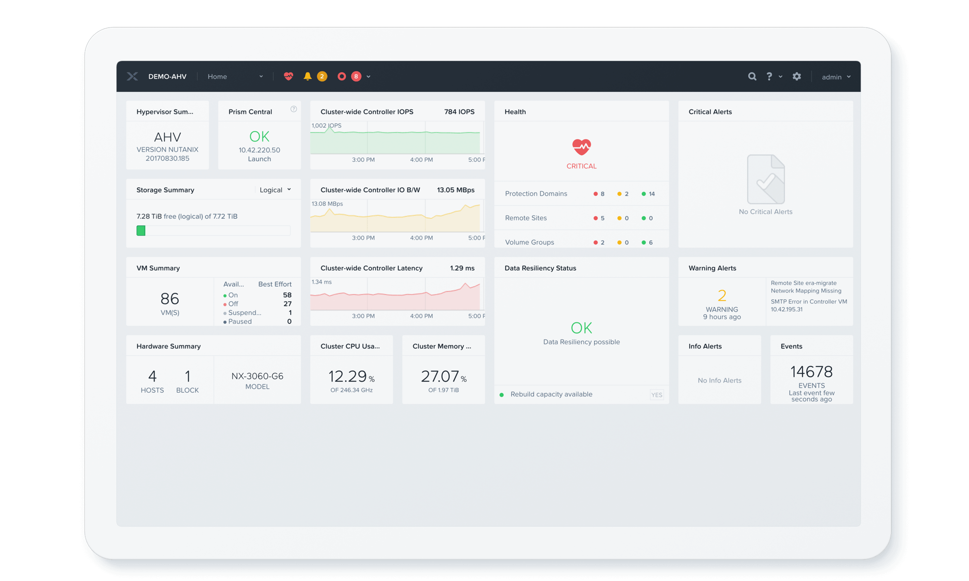969x581 pixels.
Task: Open the health heart icon in top bar
Action: 288,76
